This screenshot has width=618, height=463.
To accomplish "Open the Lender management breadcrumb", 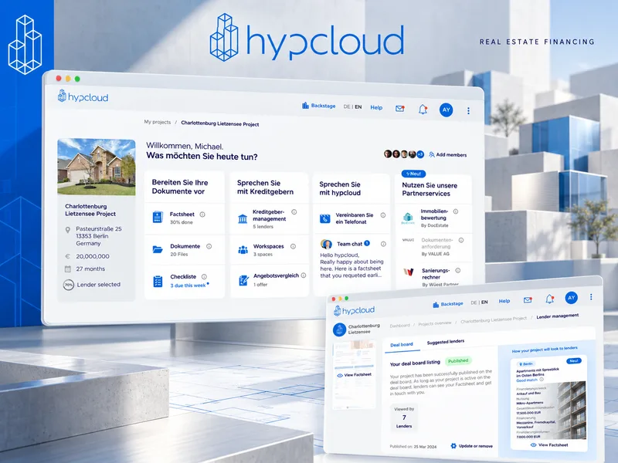I will pyautogui.click(x=557, y=316).
